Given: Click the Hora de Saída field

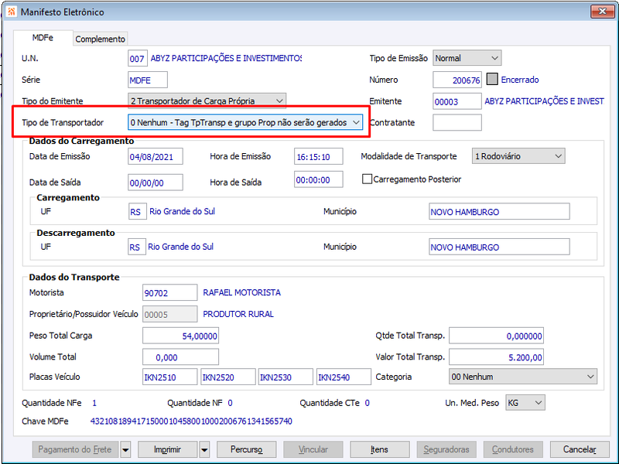Looking at the screenshot, I should pyautogui.click(x=318, y=179).
